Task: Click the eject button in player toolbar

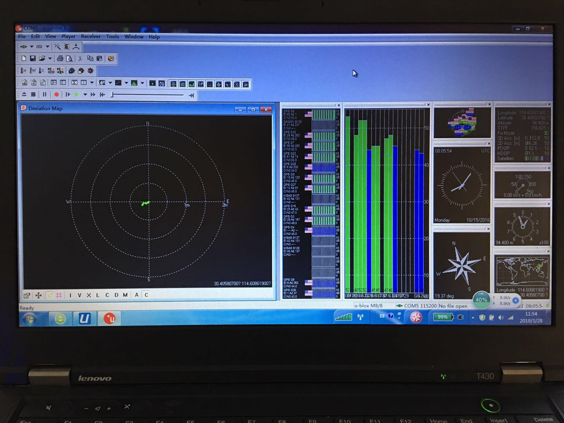Action: 24,94
